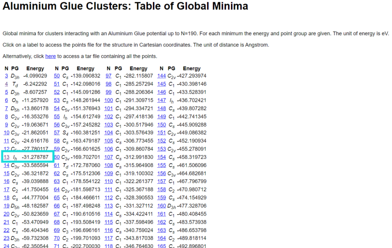Click cluster link 64
The image size is (392, 248).
click(x=57, y=190)
